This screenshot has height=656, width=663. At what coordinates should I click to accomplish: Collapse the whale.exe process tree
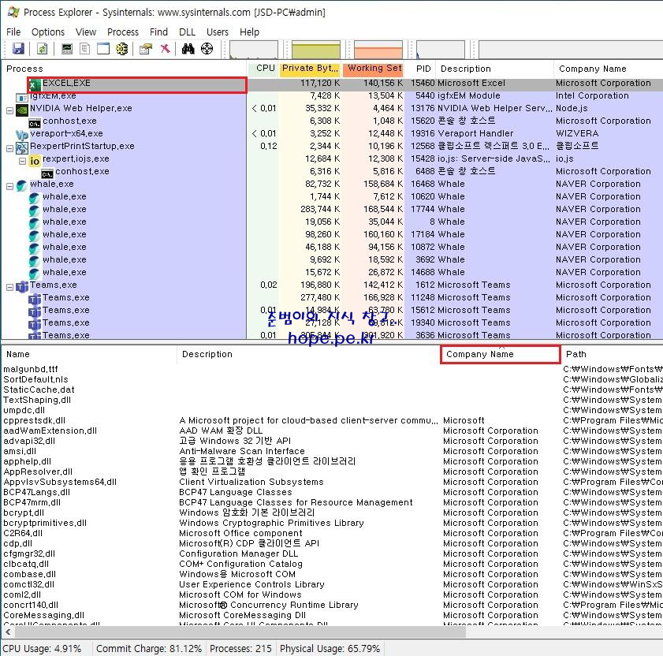[x=9, y=186]
